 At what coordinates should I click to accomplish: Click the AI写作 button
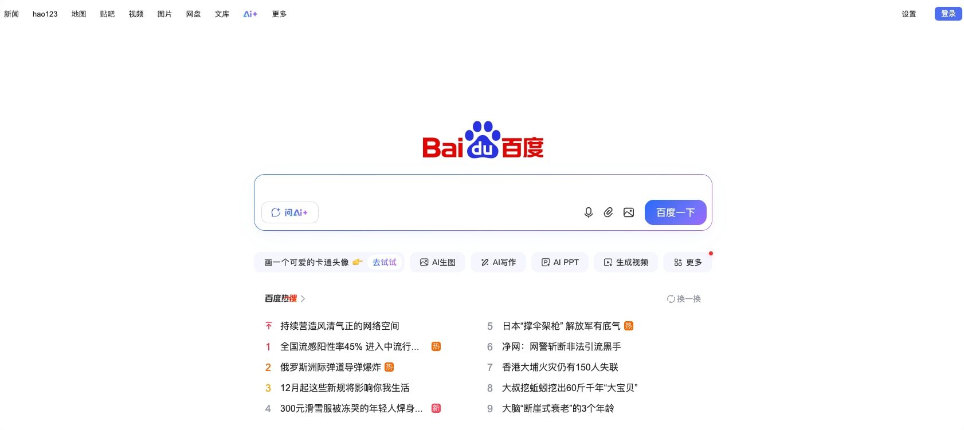[x=499, y=262]
